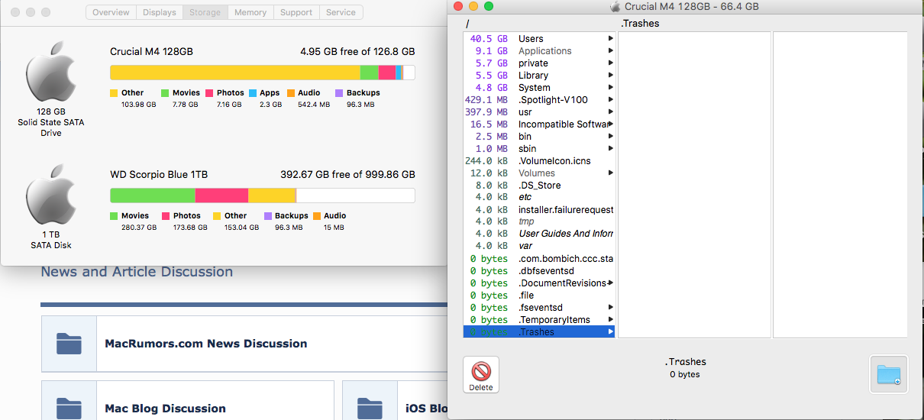924x420 pixels.
Task: Click the Audio 542.4 MB legend entry
Action: click(309, 99)
